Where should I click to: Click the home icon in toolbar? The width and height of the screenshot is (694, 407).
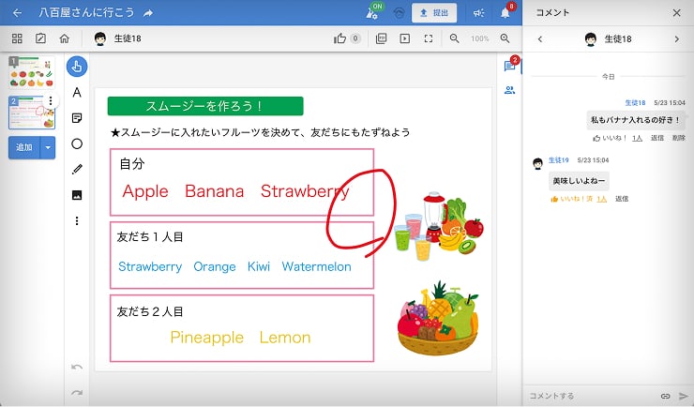(x=64, y=38)
